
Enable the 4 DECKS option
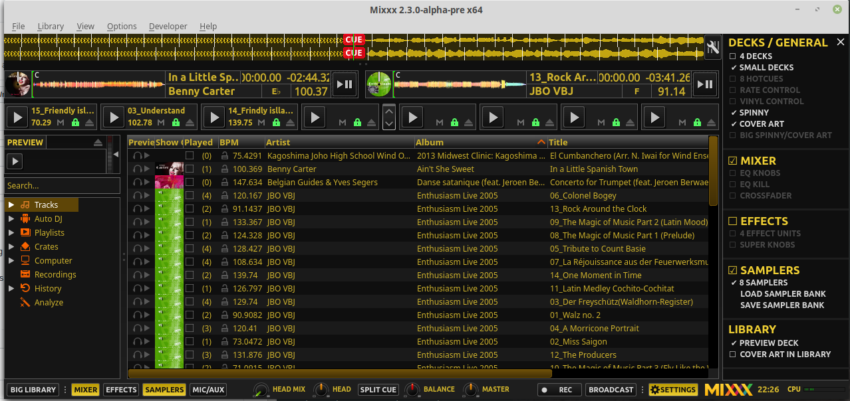tap(751, 56)
